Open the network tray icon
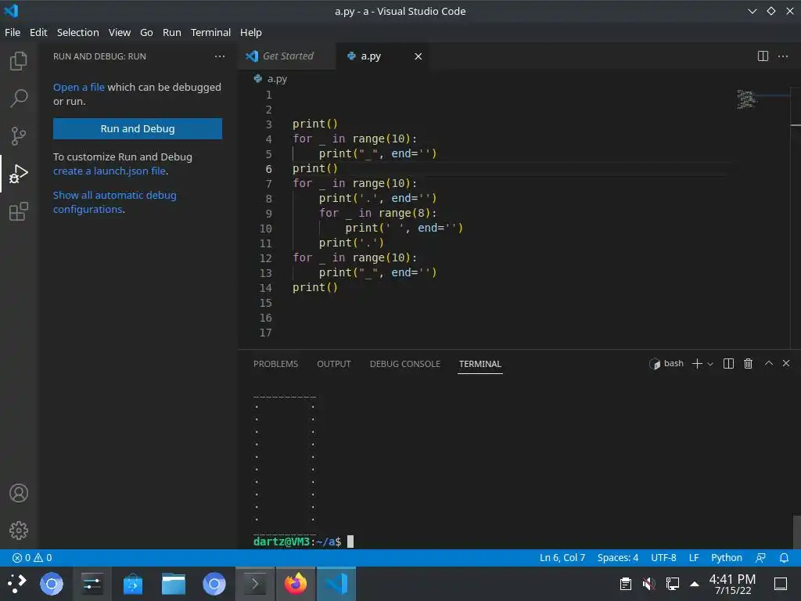801x601 pixels. (x=672, y=583)
